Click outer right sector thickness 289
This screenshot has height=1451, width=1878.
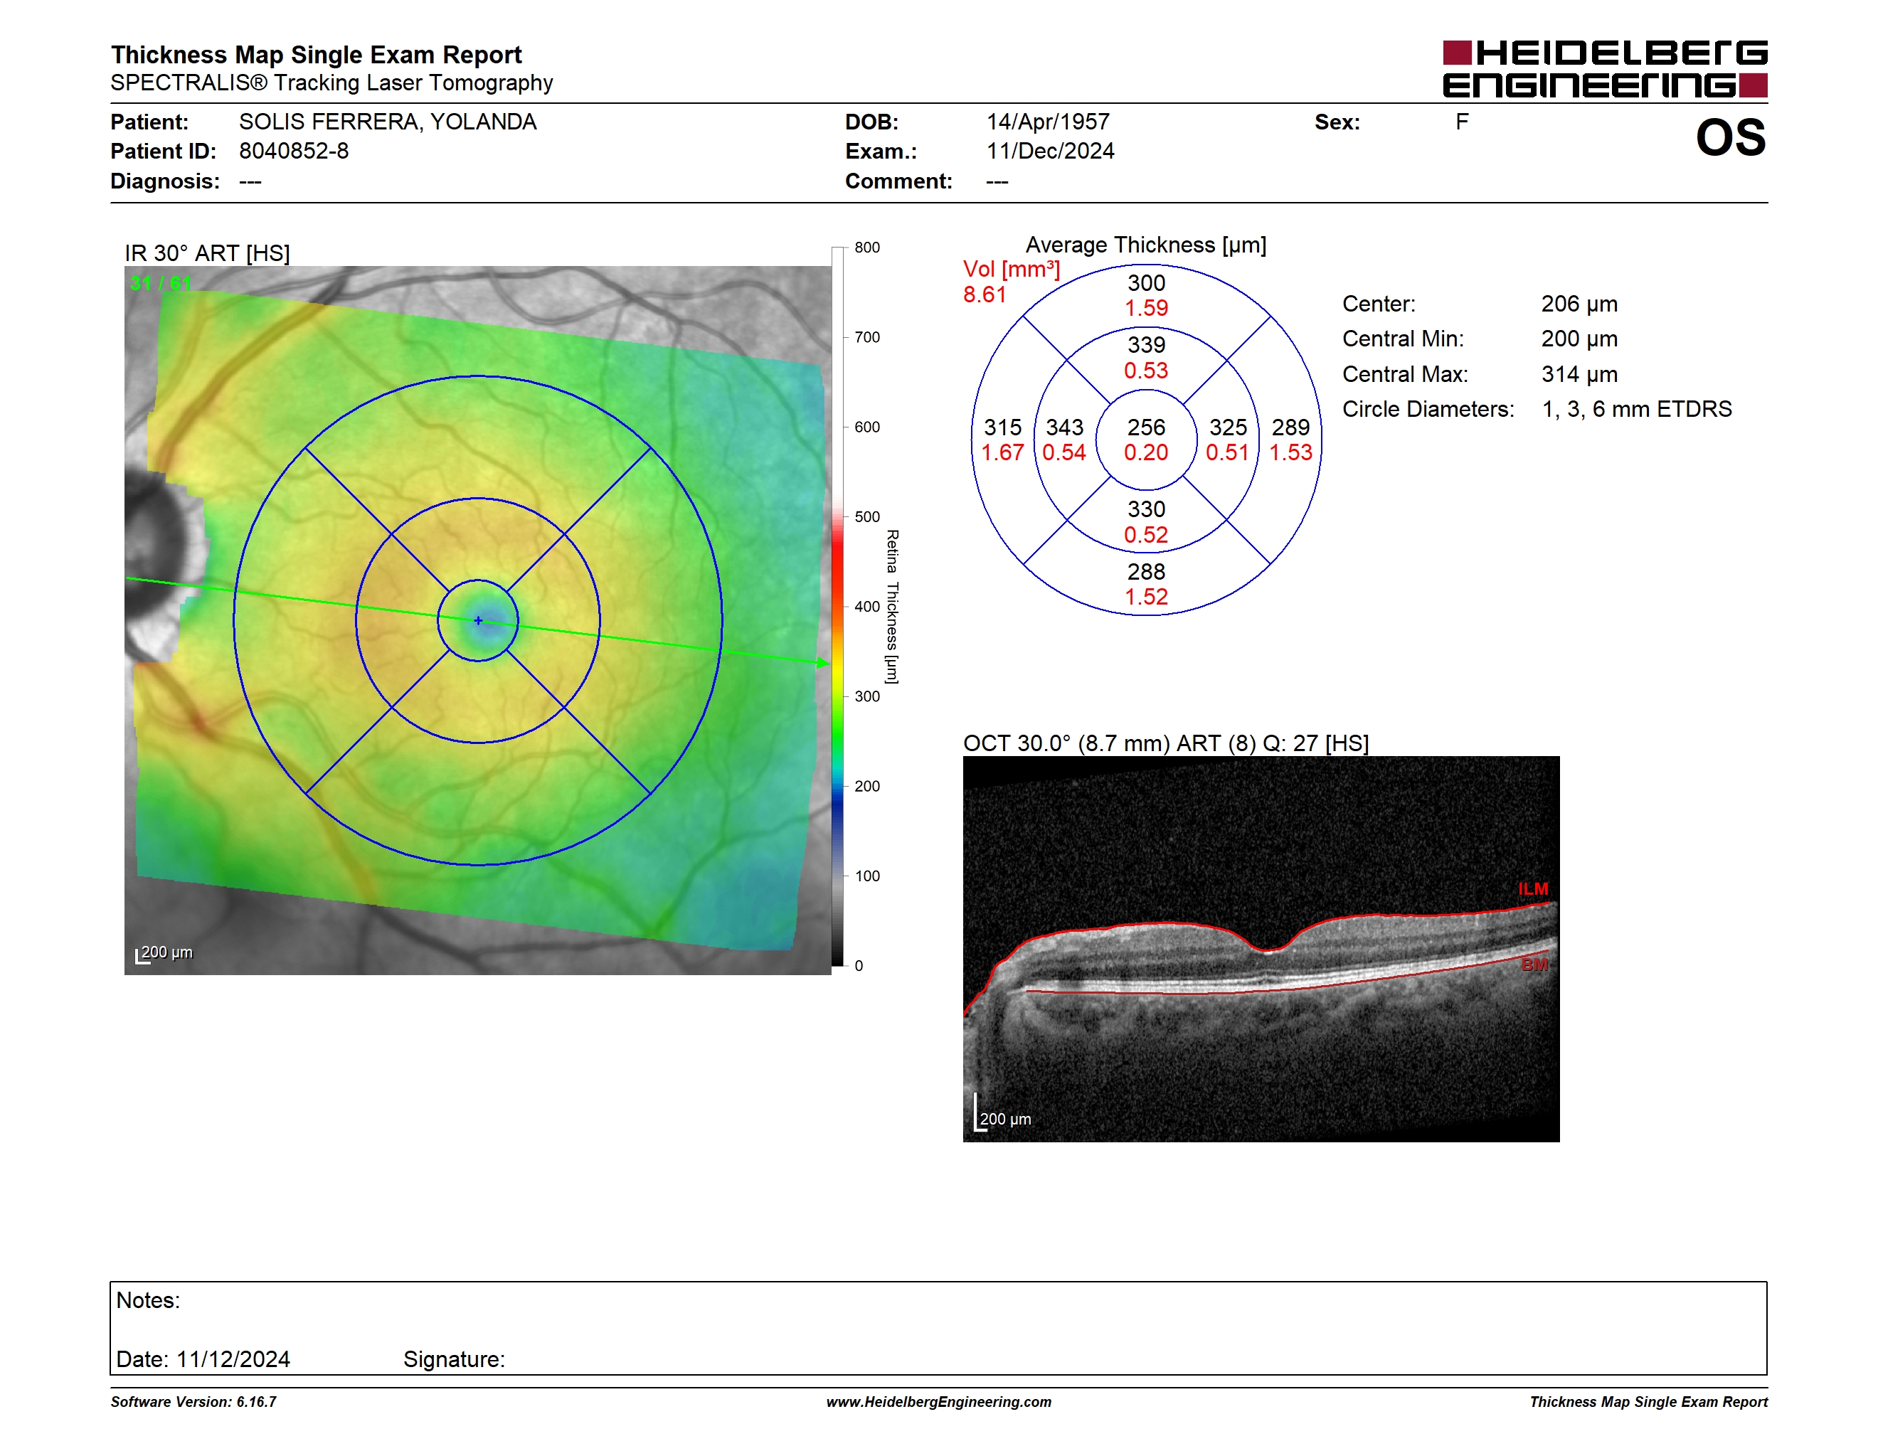tap(1290, 427)
